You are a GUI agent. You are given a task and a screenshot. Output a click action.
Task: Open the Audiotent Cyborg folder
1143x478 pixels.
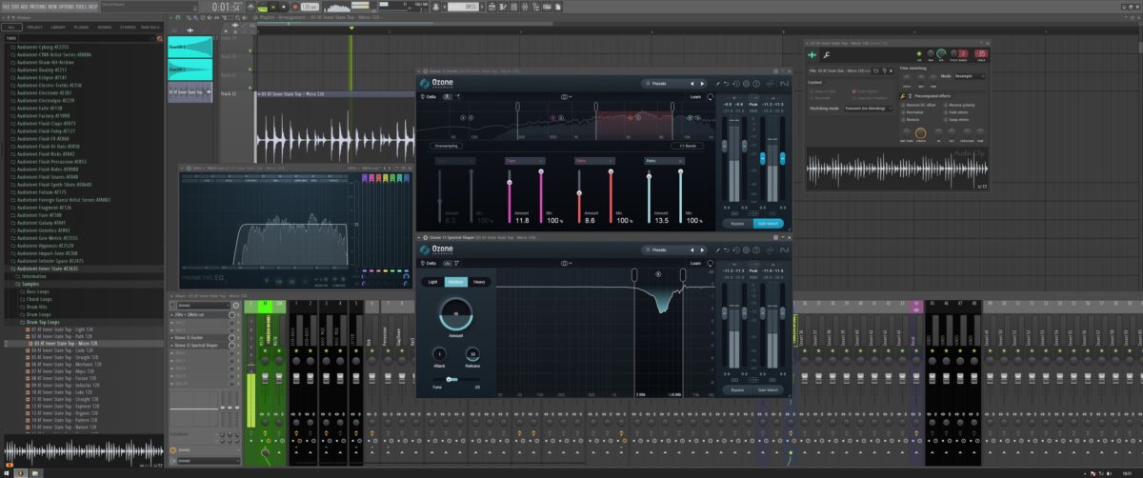click(x=42, y=48)
